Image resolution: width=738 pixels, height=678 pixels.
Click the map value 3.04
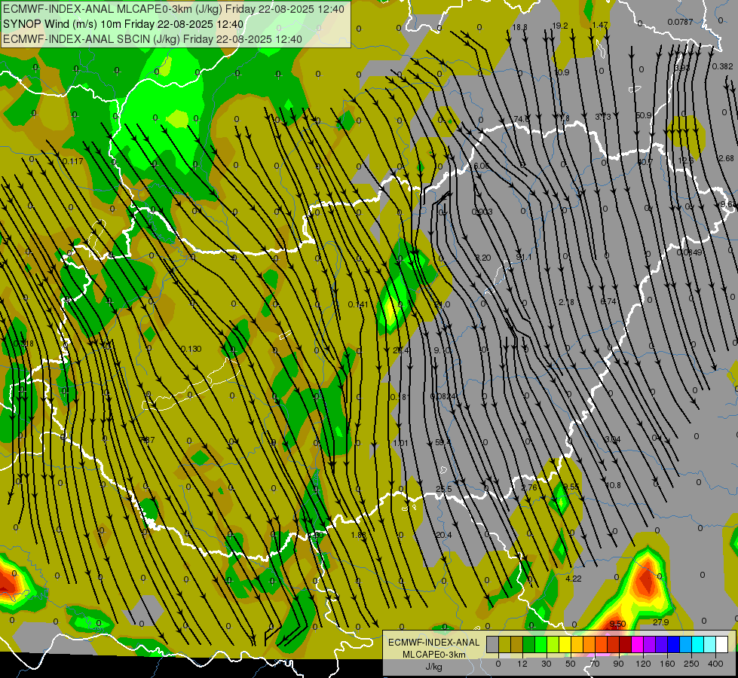point(612,439)
